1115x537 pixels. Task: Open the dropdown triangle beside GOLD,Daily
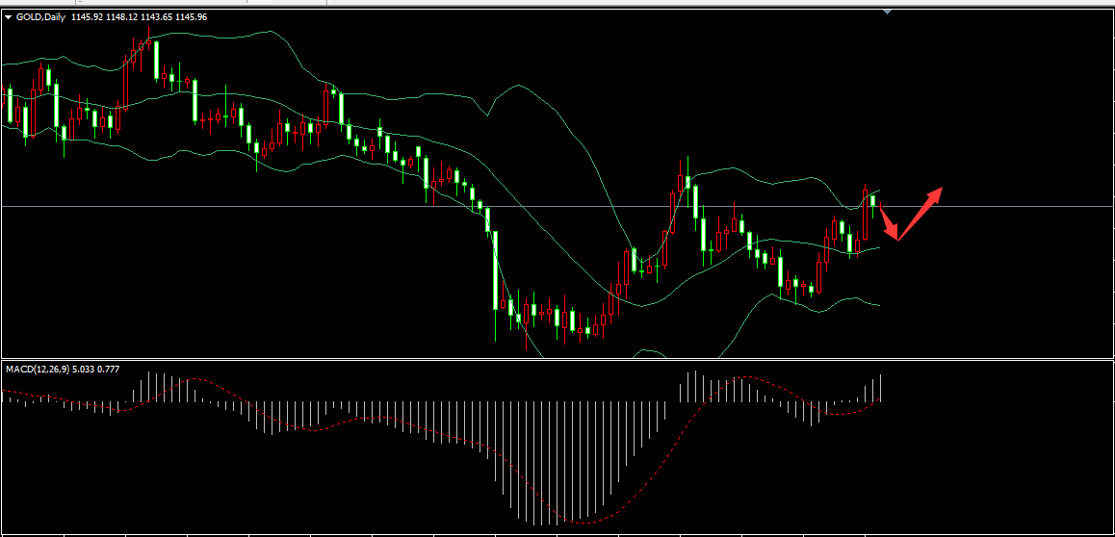pos(8,17)
